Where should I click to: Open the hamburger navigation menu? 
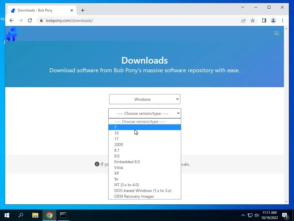(x=276, y=33)
